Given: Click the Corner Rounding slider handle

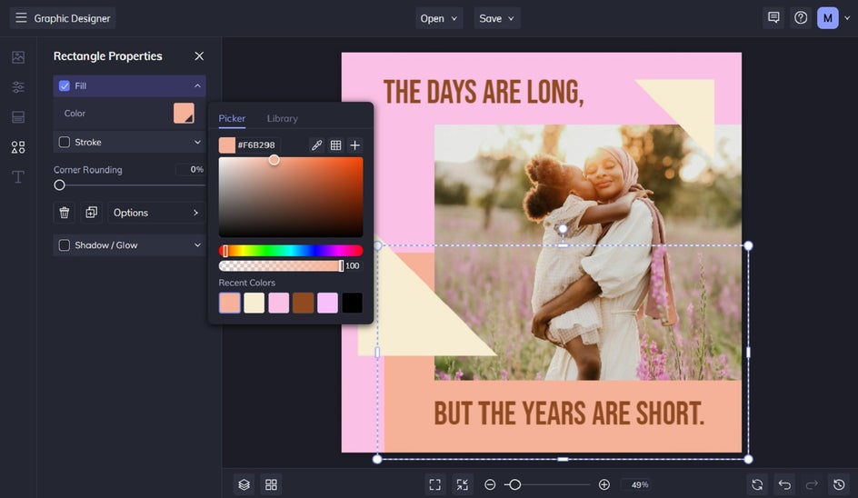Looking at the screenshot, I should (x=59, y=185).
